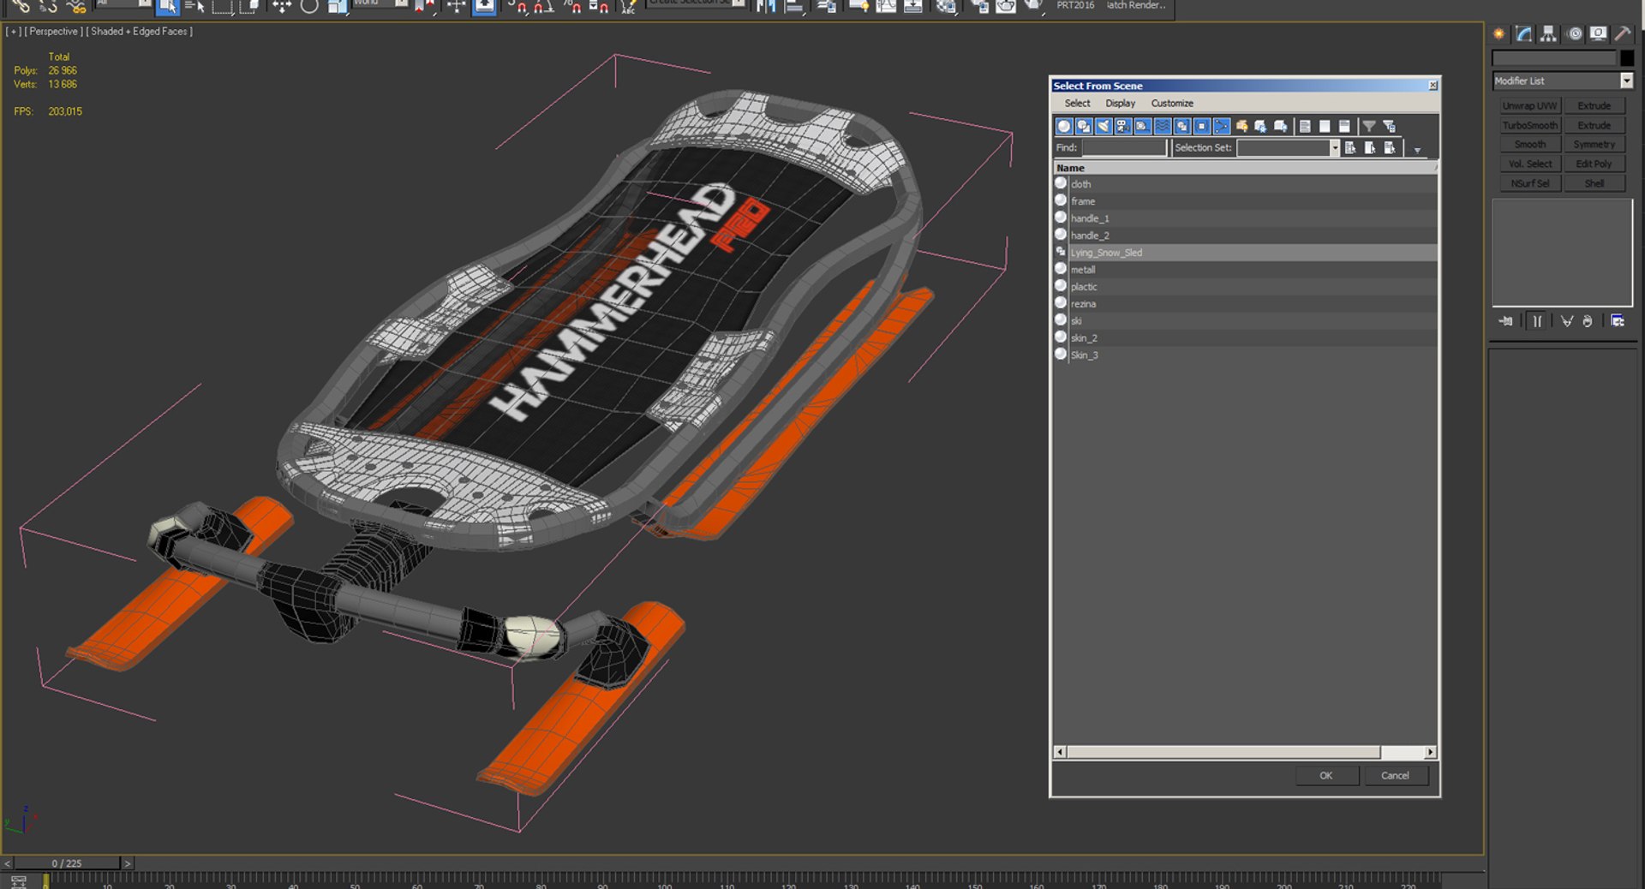
Task: Toggle Display Space Warps filter
Action: (x=1163, y=126)
